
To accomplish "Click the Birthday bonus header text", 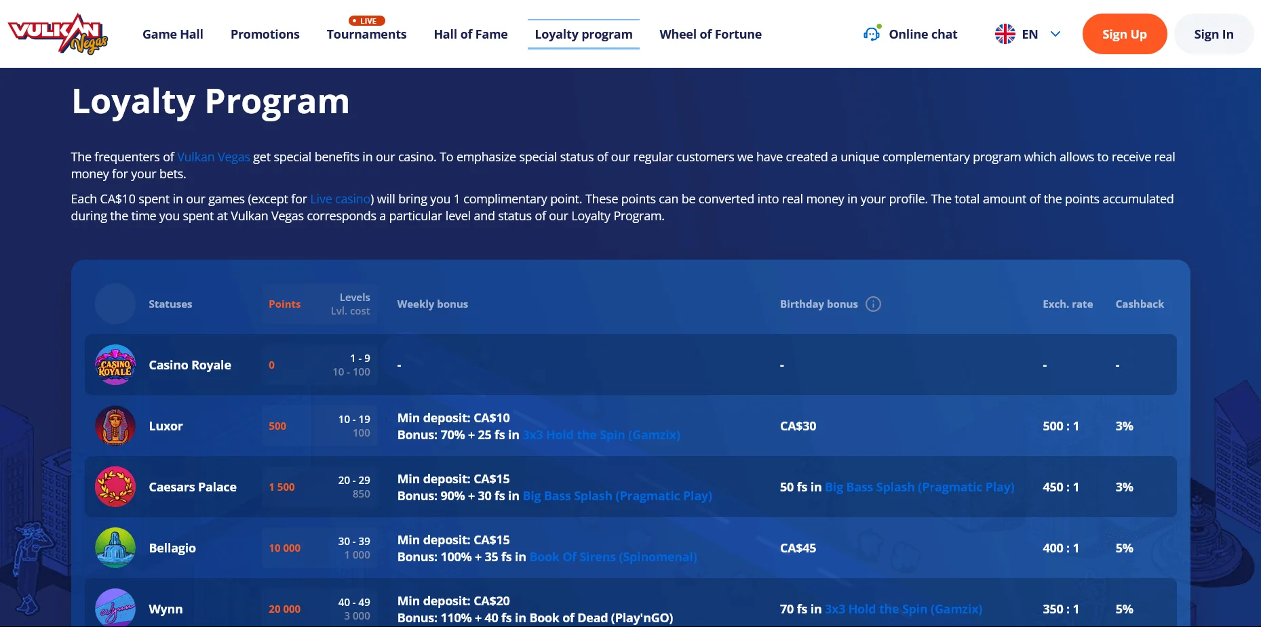I will point(819,304).
